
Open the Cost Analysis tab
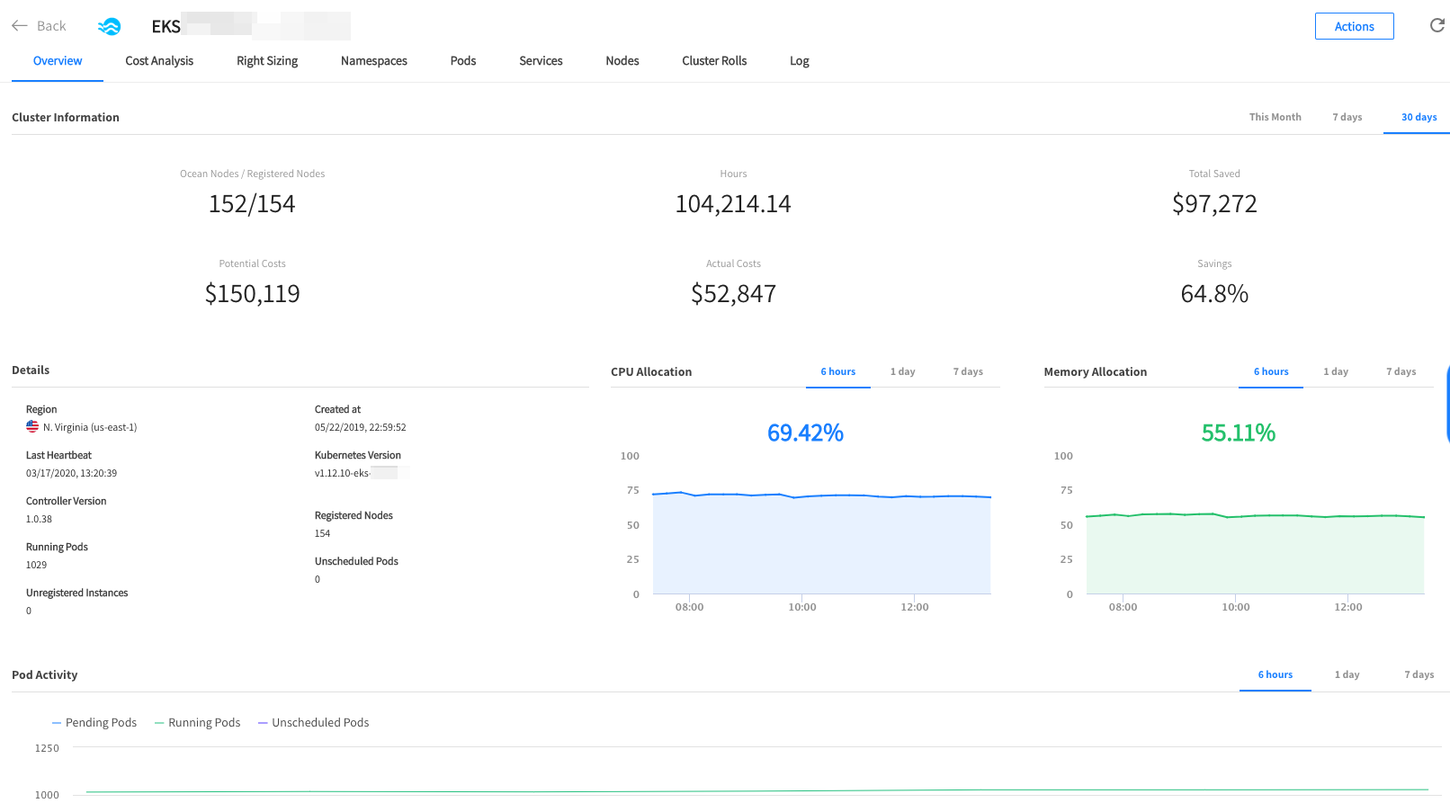159,61
